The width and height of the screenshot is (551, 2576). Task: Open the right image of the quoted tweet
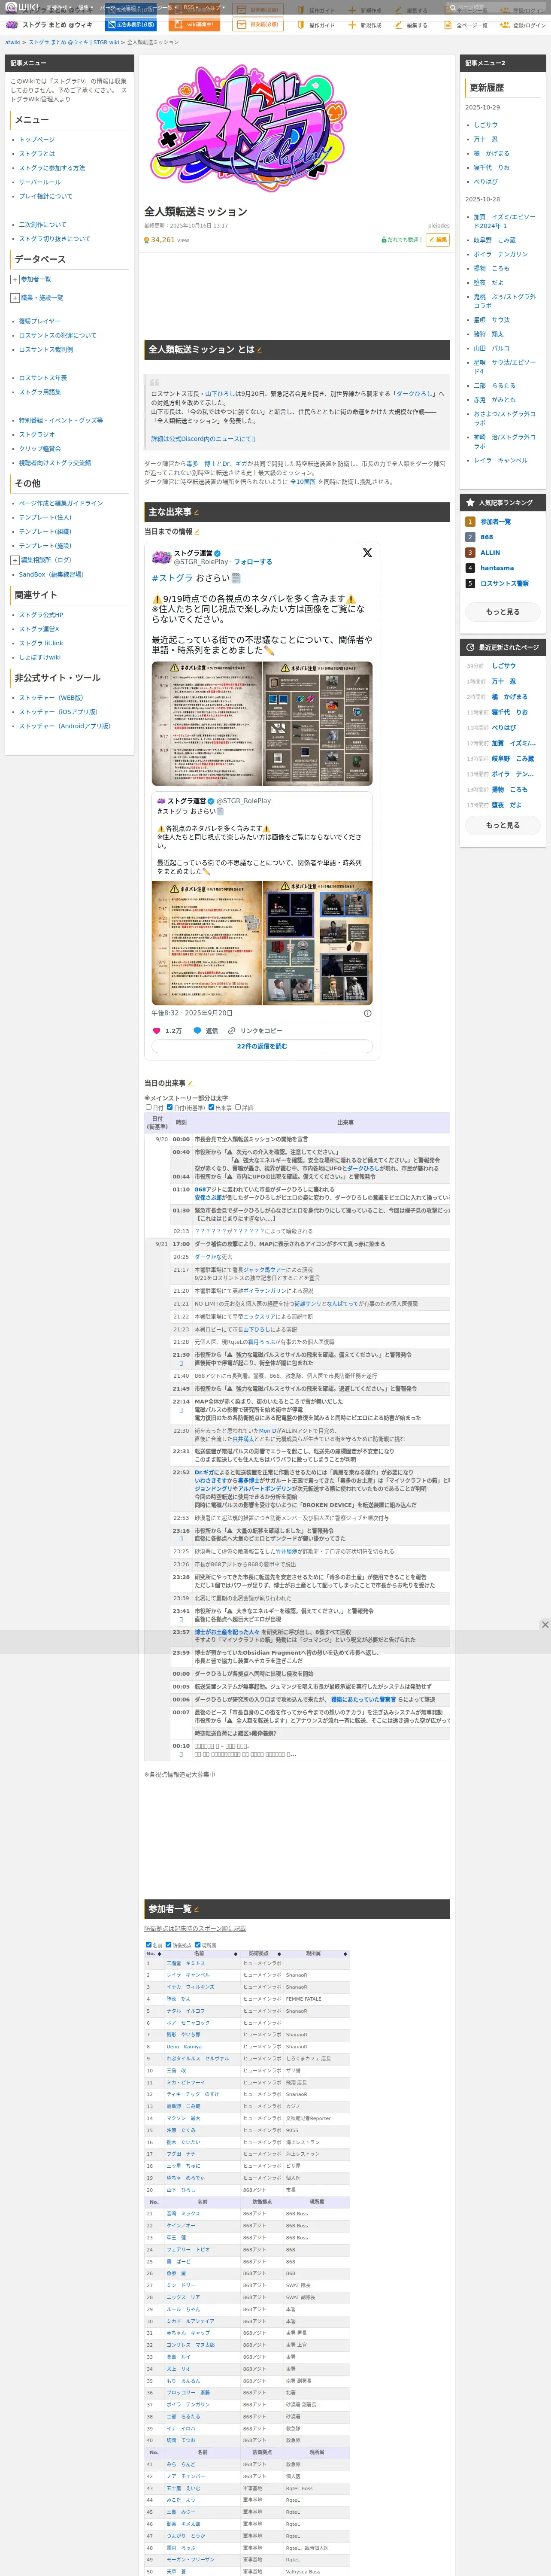pyautogui.click(x=317, y=943)
